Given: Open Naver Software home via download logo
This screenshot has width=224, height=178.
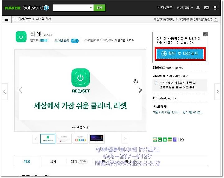Looking at the screenshot, I should [x=36, y=7].
